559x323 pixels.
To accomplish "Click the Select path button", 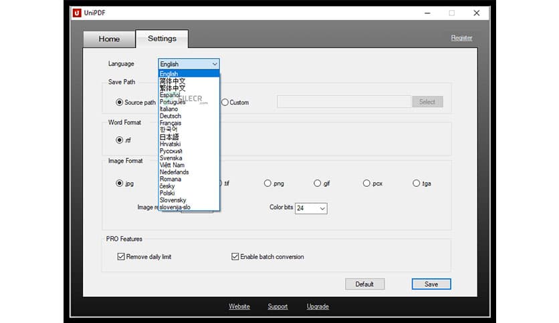I will pyautogui.click(x=427, y=101).
